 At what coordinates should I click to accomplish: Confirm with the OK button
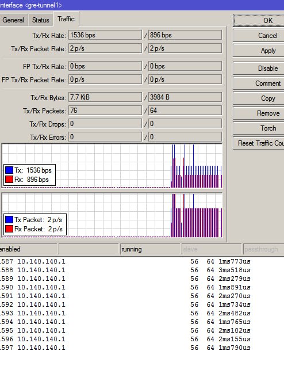coord(259,21)
